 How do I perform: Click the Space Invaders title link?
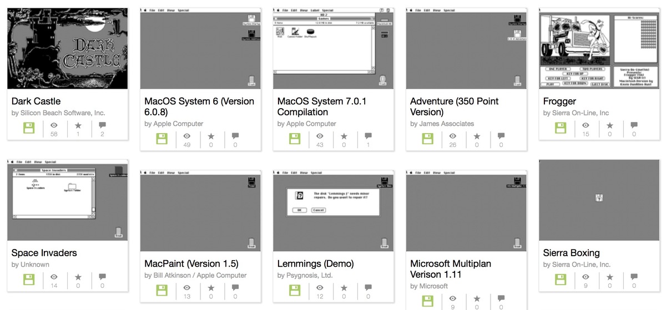tap(44, 253)
